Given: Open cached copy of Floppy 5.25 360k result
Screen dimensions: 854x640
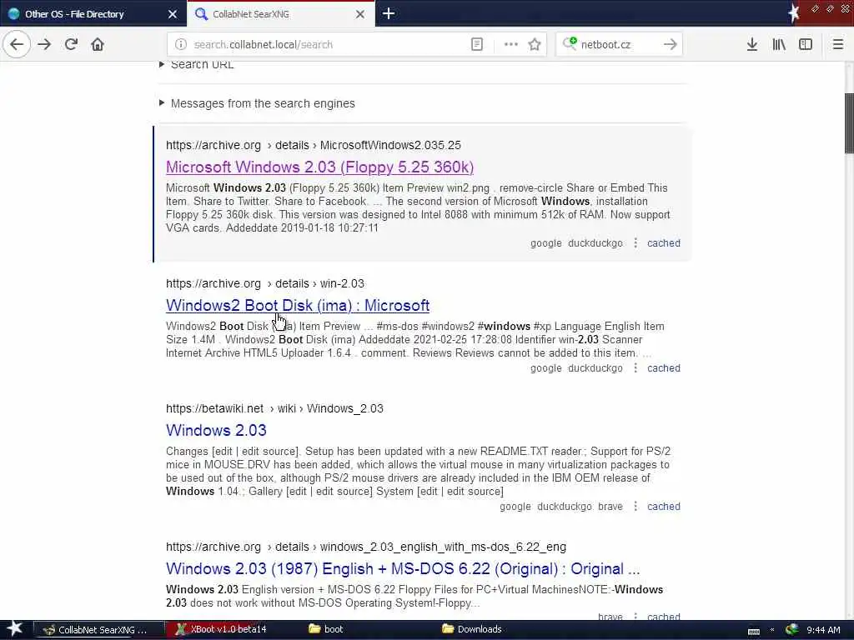Looking at the screenshot, I should click(663, 243).
